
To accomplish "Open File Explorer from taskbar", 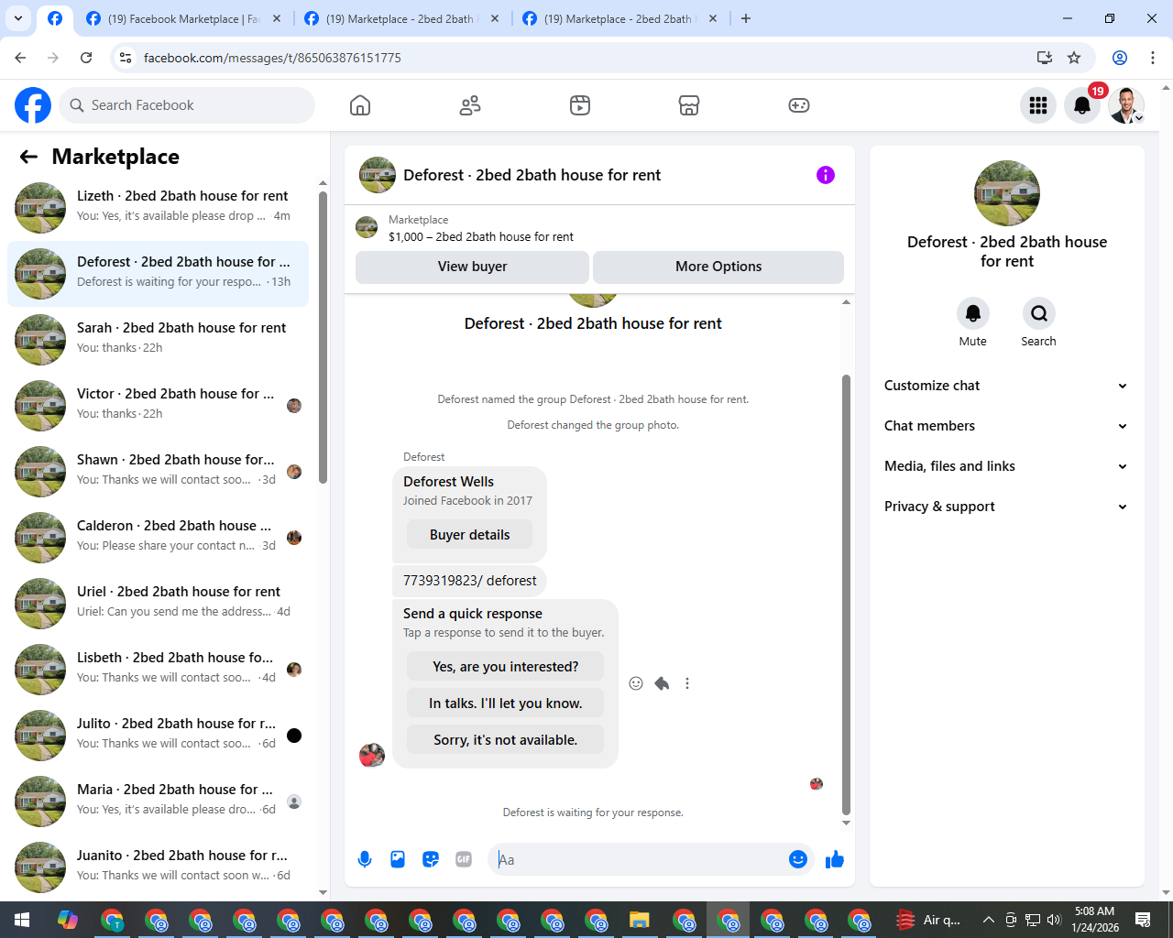I will click(x=640, y=920).
